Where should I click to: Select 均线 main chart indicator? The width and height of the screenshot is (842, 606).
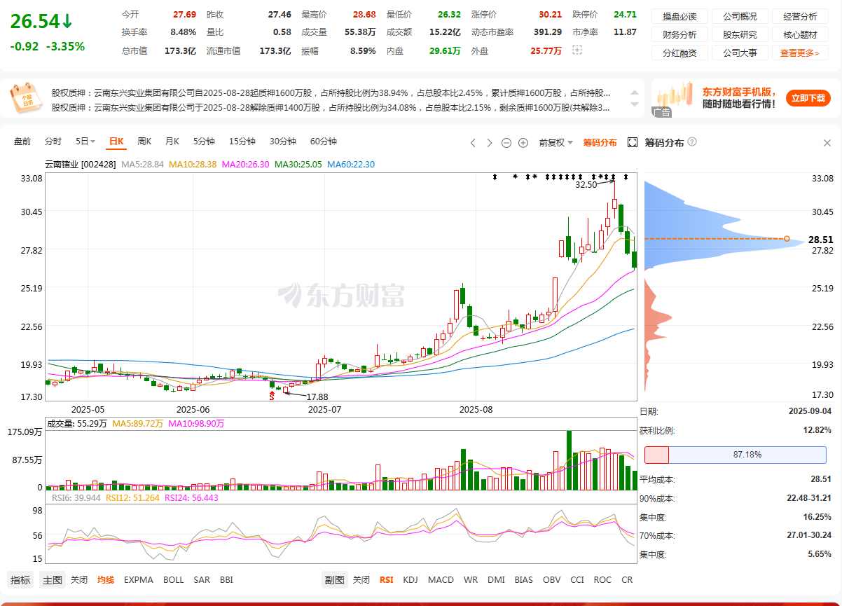pyautogui.click(x=106, y=580)
